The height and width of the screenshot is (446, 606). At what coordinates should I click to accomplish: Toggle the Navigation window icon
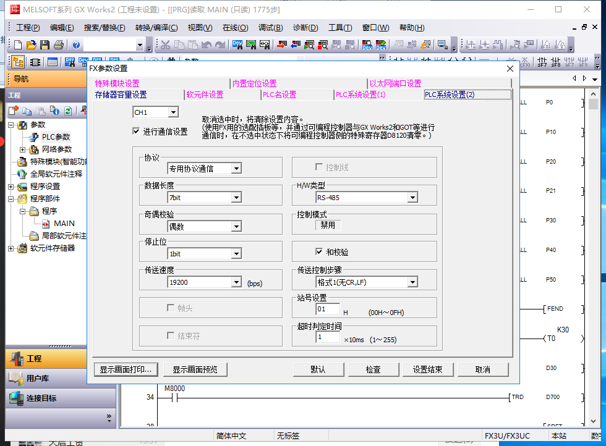(x=18, y=62)
